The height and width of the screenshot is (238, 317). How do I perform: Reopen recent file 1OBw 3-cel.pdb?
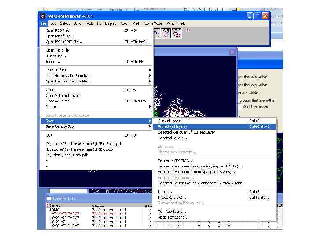tap(96, 144)
